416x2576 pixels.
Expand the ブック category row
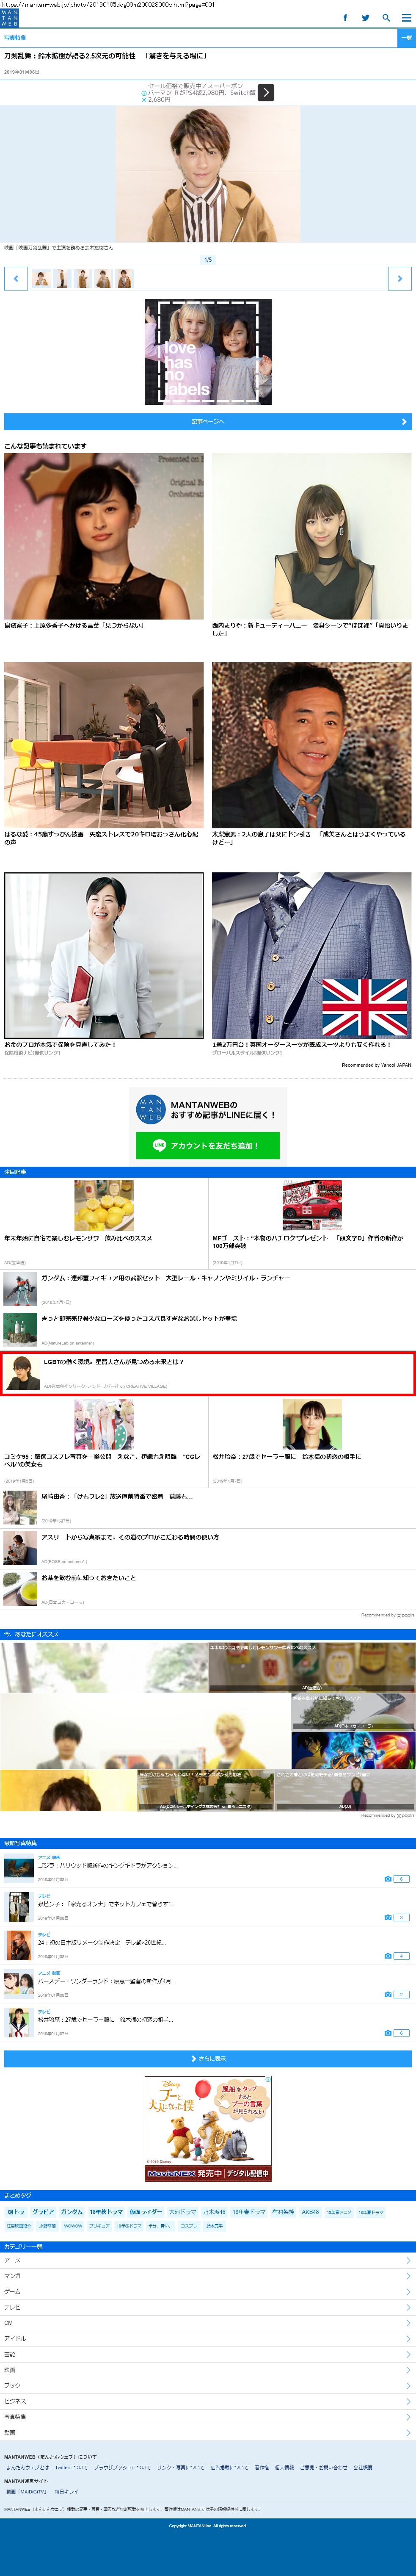click(x=208, y=2386)
